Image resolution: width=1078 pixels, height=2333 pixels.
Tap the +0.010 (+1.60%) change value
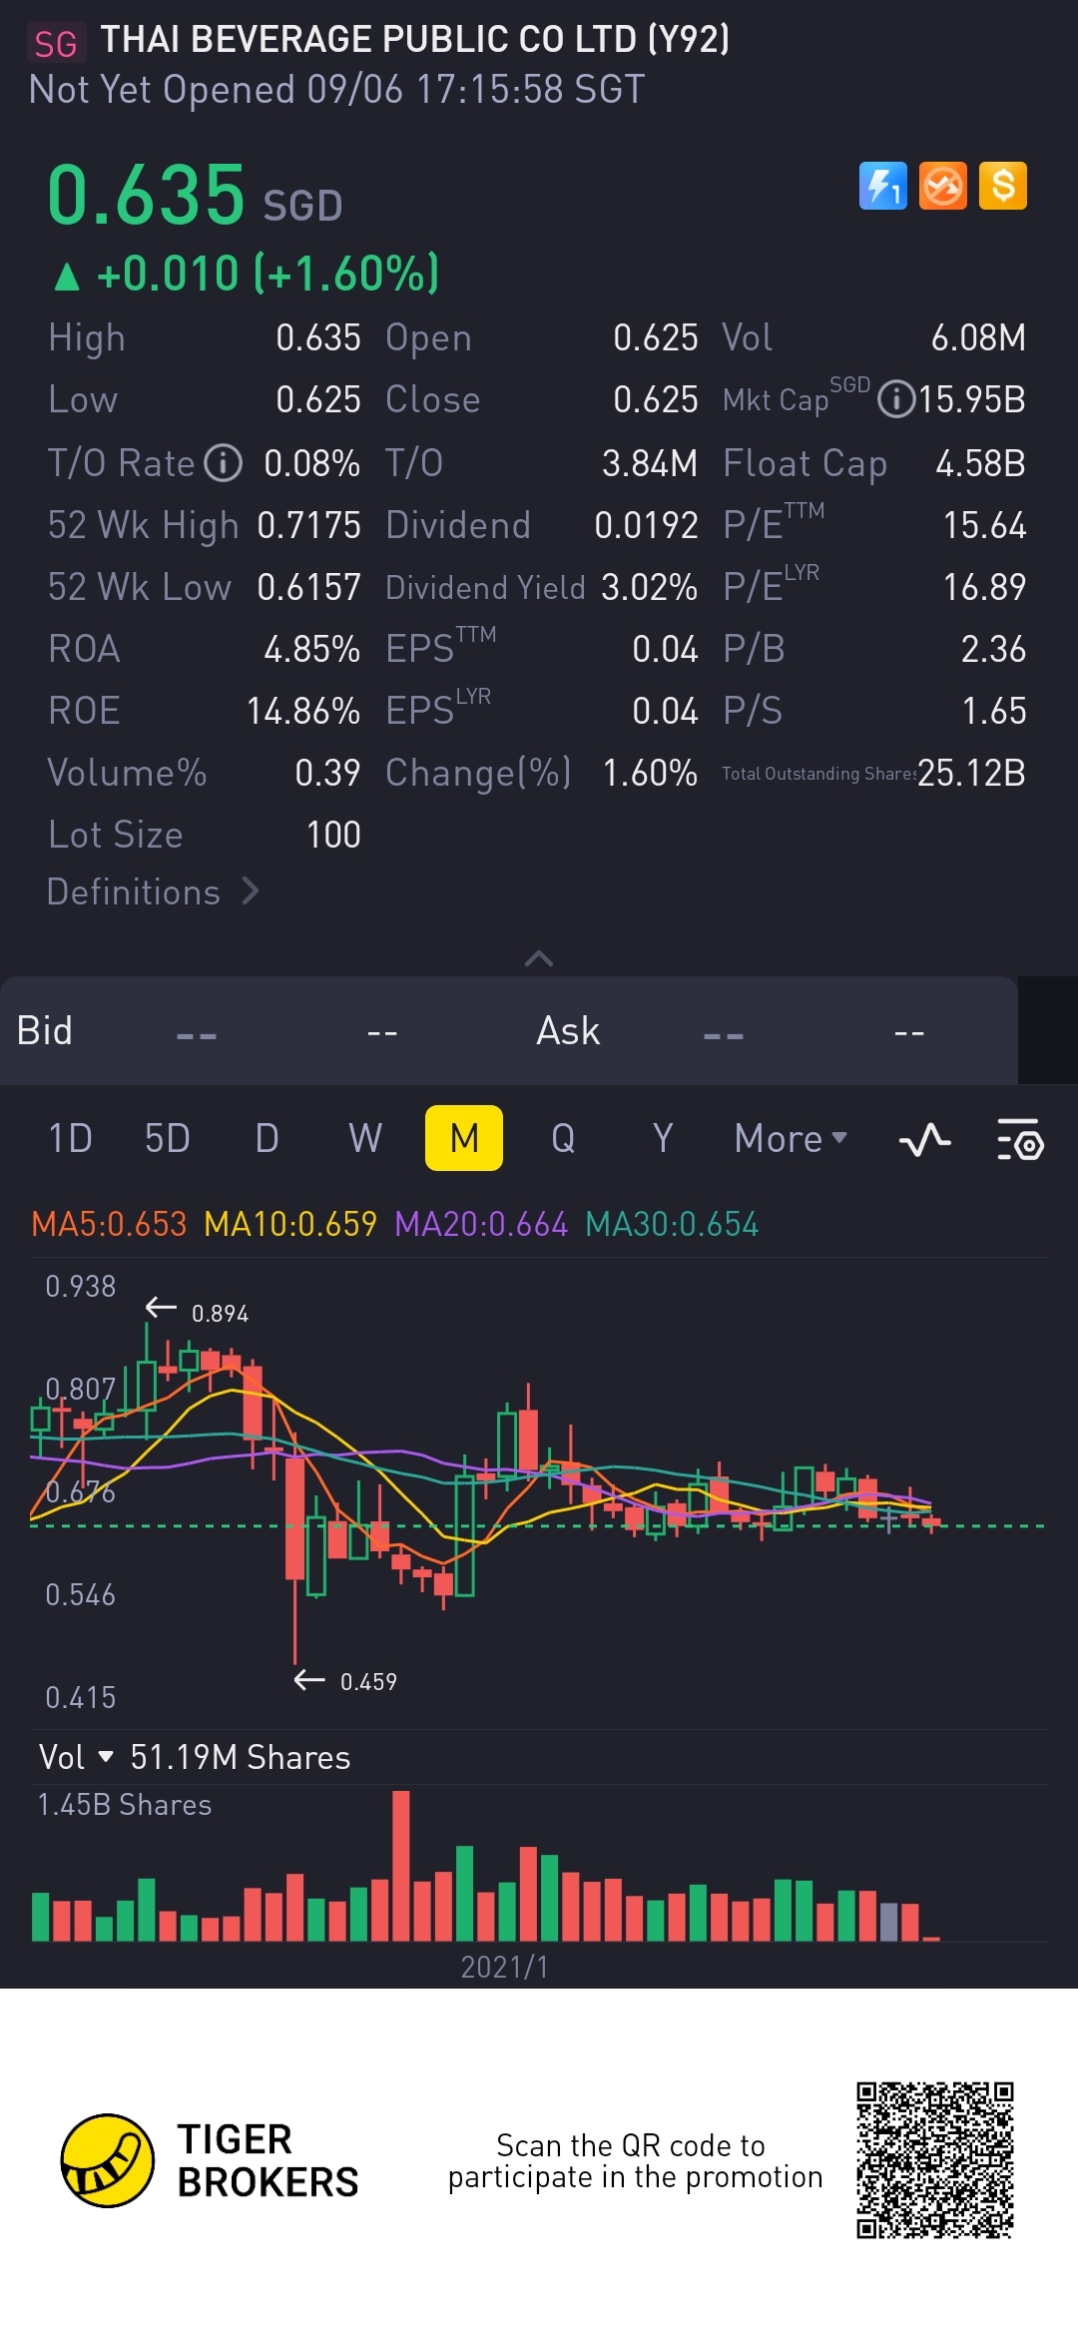[x=248, y=274]
